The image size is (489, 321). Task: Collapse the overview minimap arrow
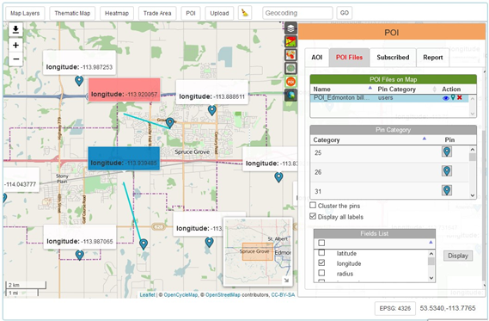(286, 280)
